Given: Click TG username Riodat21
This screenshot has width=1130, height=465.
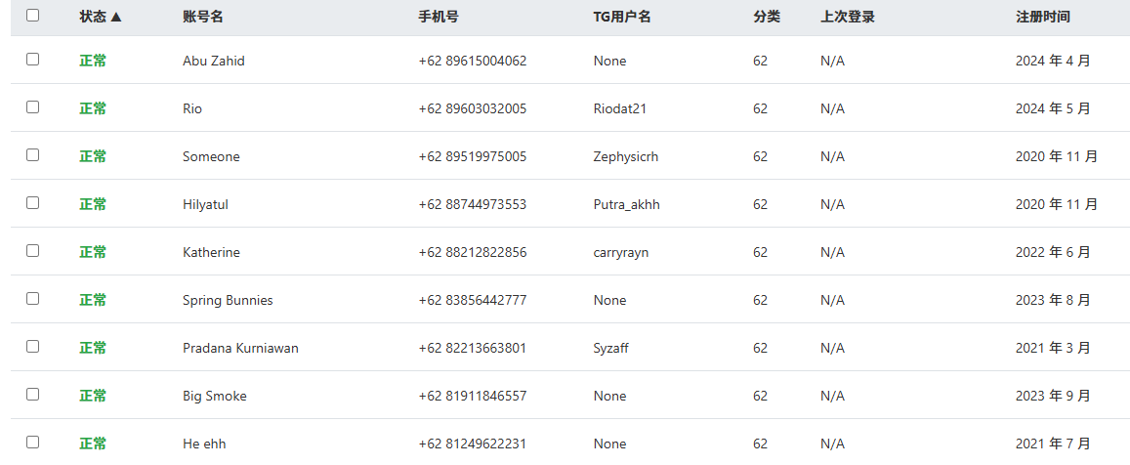Looking at the screenshot, I should [x=620, y=108].
